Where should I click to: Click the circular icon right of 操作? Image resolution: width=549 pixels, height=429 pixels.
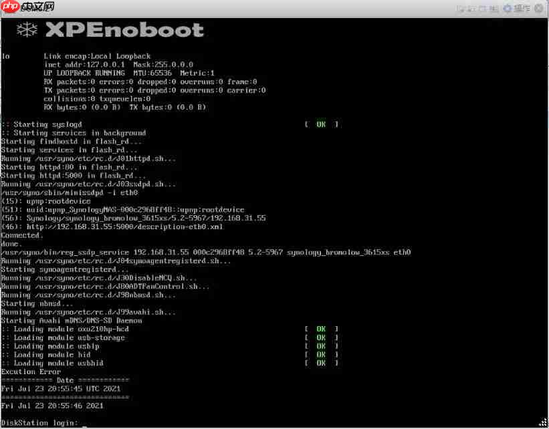coord(540,8)
